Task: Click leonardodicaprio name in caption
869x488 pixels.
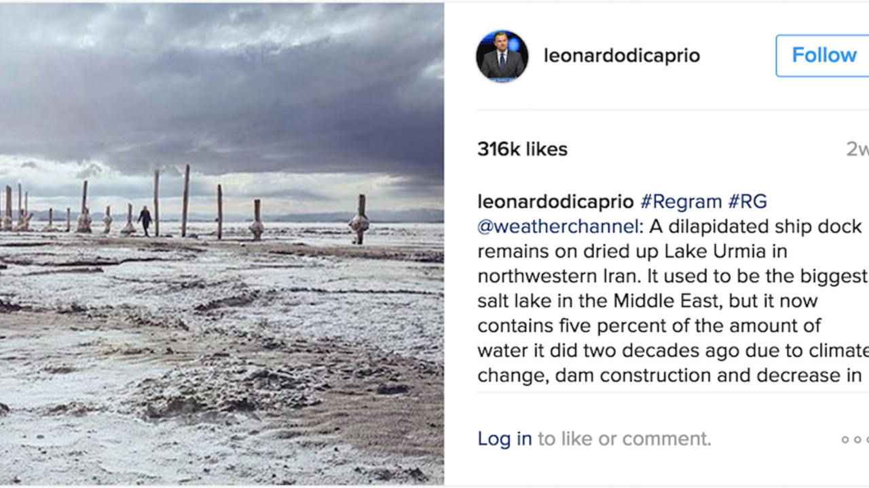Action: click(555, 202)
